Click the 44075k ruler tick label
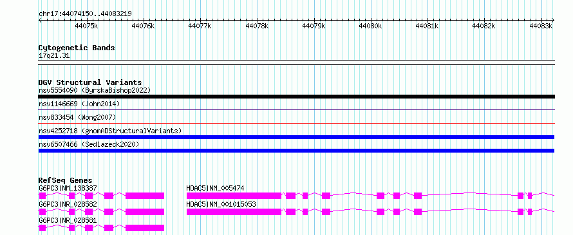This screenshot has height=235, width=573. tap(86, 26)
